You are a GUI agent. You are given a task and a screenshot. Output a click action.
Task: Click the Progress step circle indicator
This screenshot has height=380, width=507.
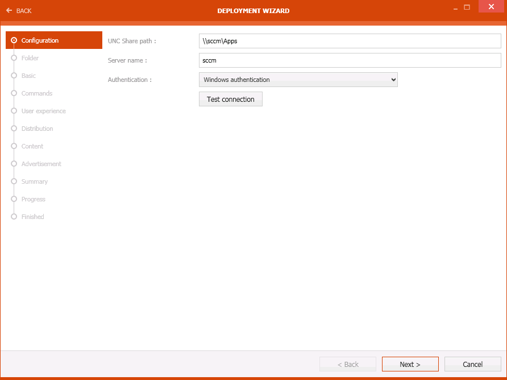[13, 199]
